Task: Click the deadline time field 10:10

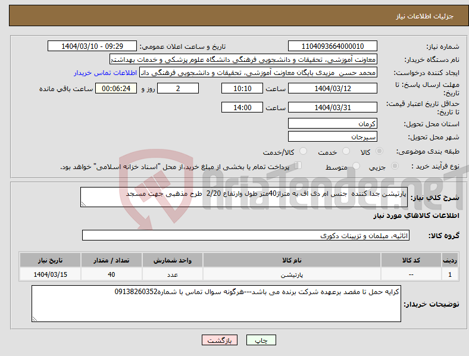Action: click(242, 88)
